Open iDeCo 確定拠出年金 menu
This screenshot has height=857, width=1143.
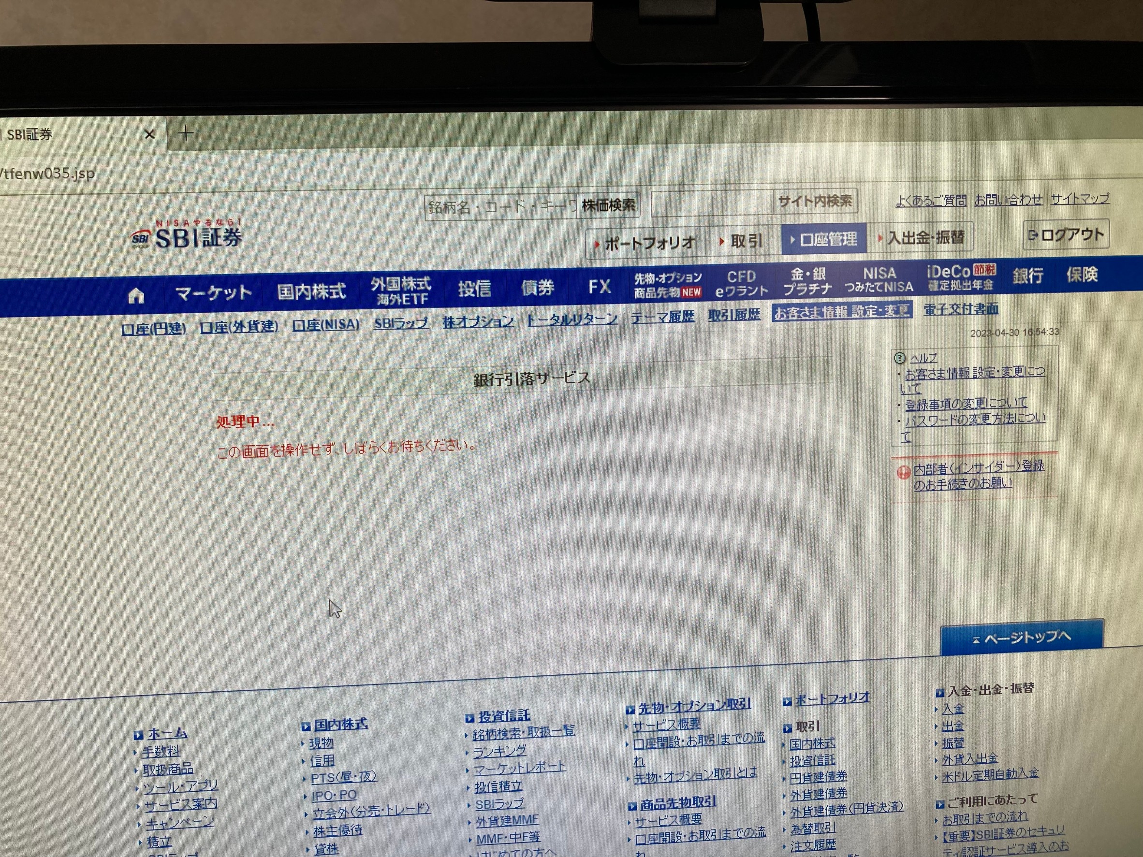pyautogui.click(x=962, y=277)
